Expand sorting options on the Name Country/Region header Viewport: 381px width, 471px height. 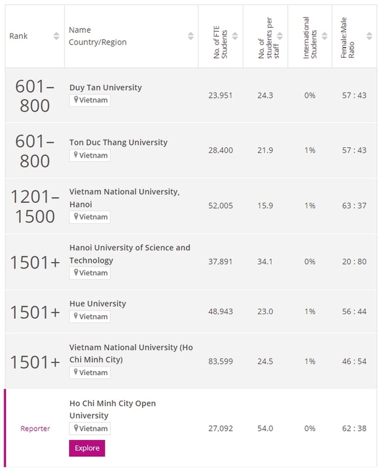coord(190,36)
